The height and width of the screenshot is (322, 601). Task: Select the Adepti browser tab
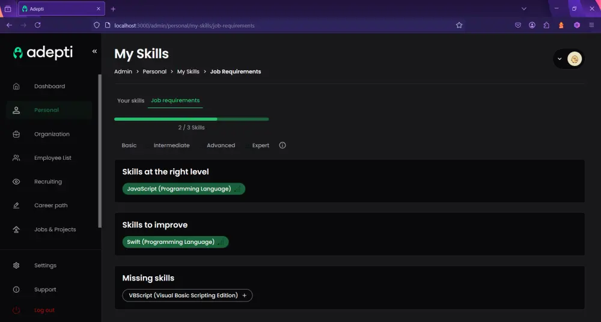(x=61, y=9)
